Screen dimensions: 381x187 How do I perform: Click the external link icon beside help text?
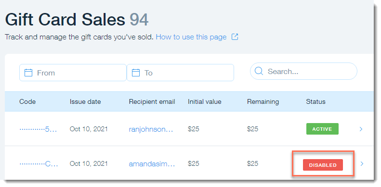[235, 37]
